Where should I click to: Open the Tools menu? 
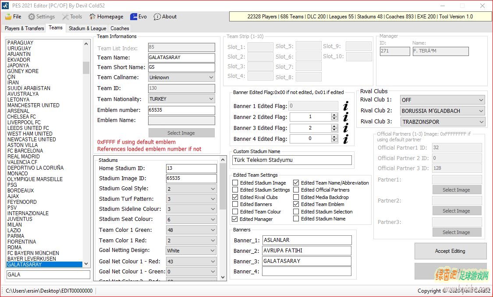pos(72,17)
